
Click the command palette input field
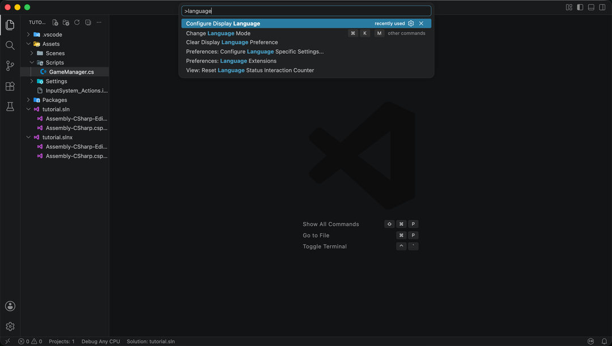(x=307, y=11)
